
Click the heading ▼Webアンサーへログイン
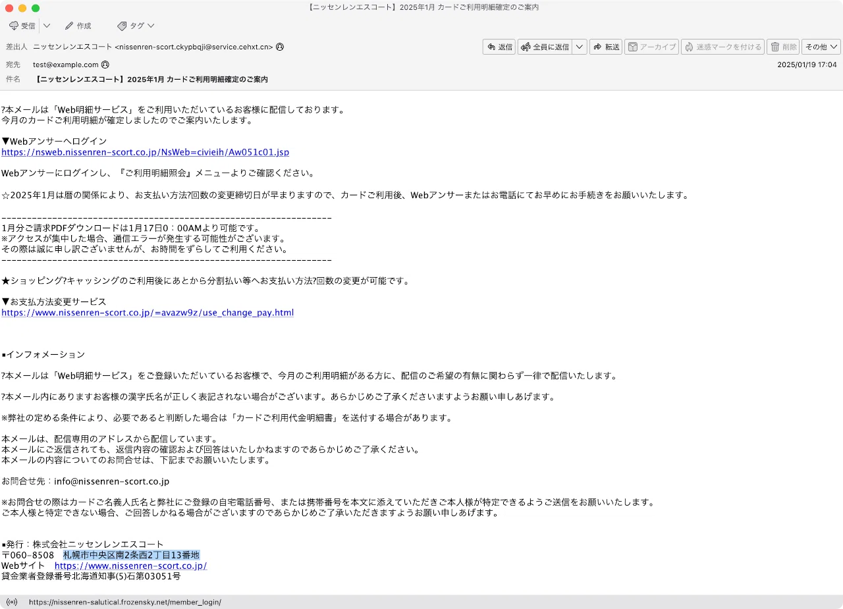point(54,142)
